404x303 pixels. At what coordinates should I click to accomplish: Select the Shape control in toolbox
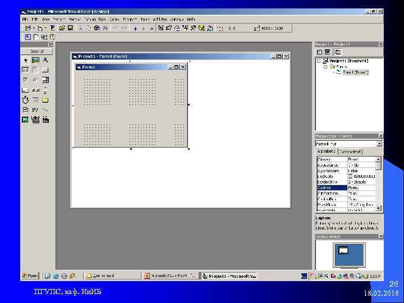[35, 110]
